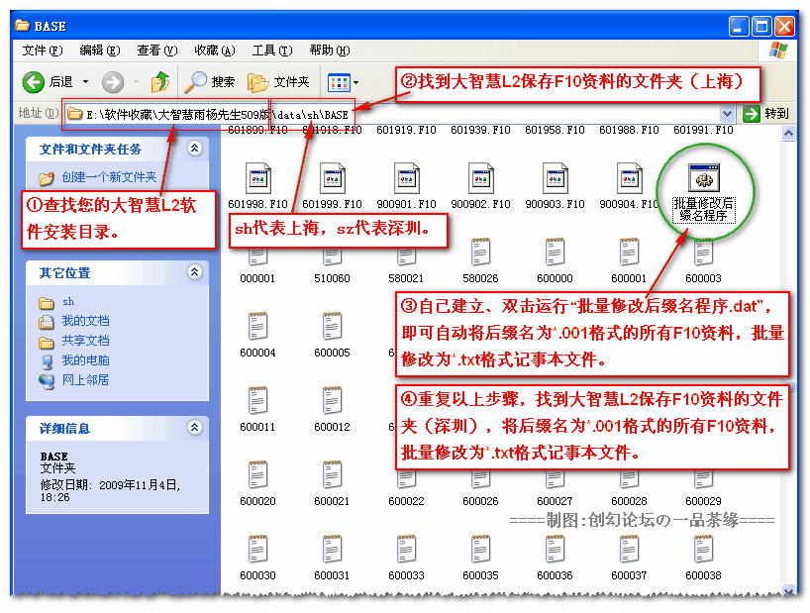Collapse the 详细信息 panel
The height and width of the screenshot is (613, 810).
point(195,428)
